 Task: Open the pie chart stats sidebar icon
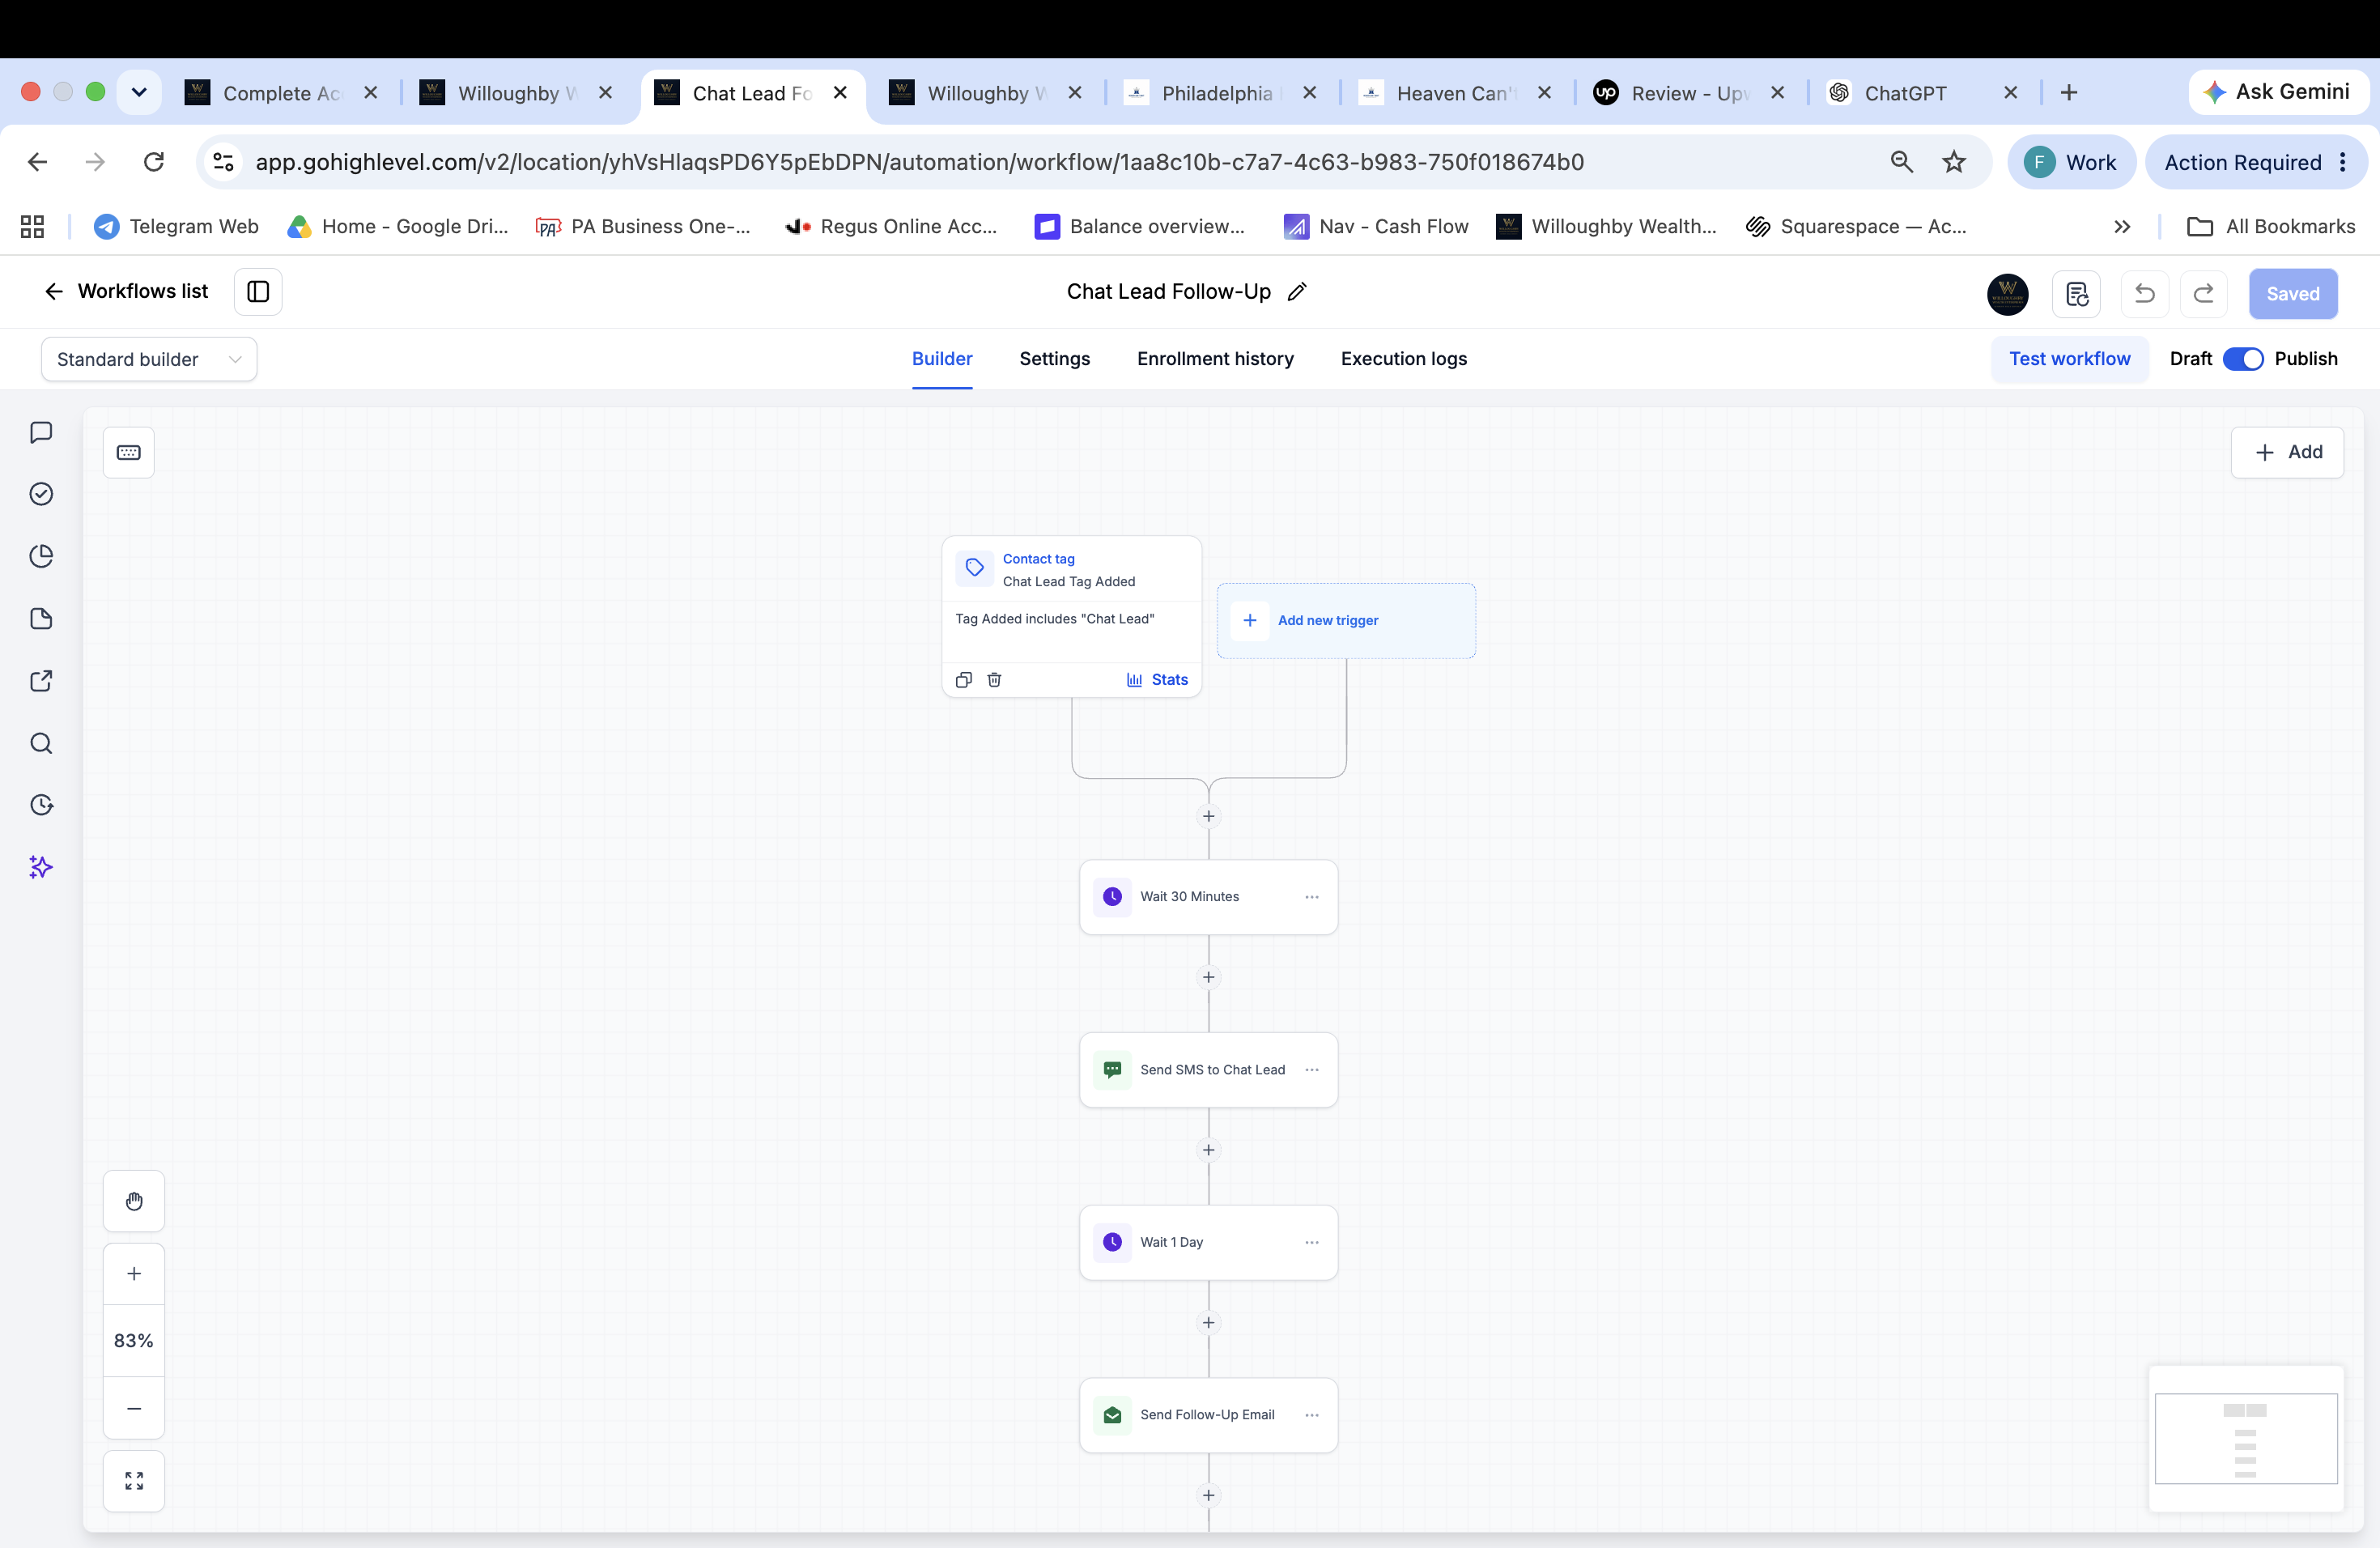click(x=41, y=556)
